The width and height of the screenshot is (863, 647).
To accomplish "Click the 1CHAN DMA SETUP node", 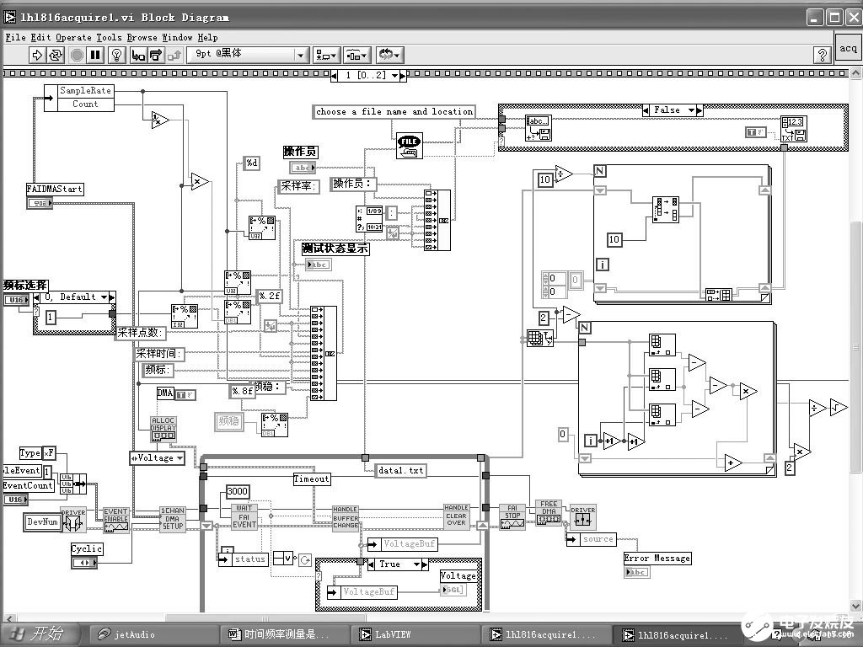I will [x=172, y=518].
